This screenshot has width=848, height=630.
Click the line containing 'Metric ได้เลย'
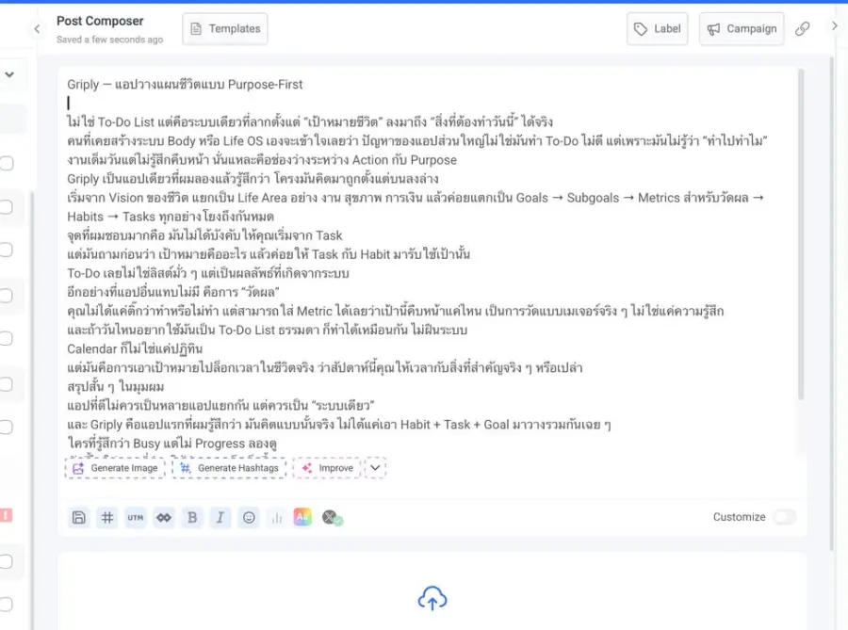tap(396, 311)
